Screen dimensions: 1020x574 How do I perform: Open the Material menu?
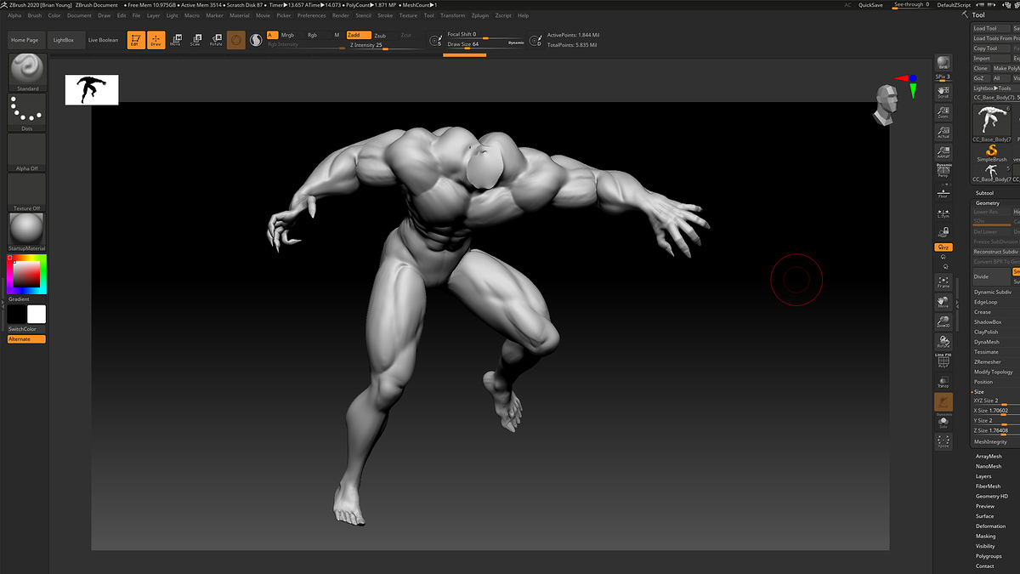240,15
